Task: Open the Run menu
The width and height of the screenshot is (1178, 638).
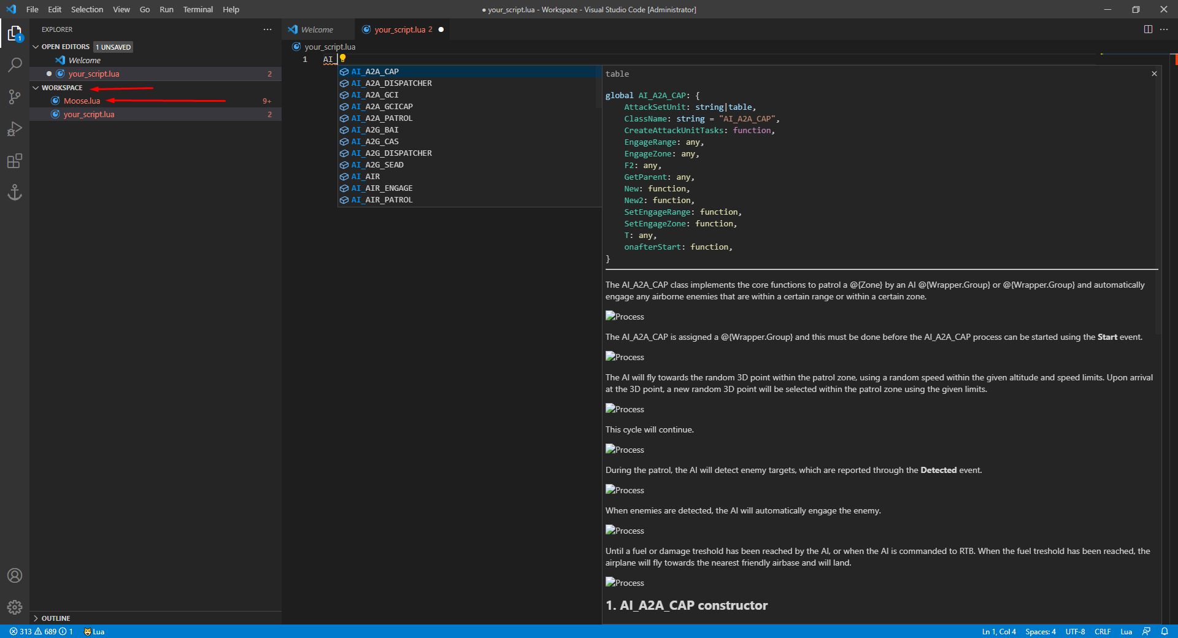Action: 166,9
